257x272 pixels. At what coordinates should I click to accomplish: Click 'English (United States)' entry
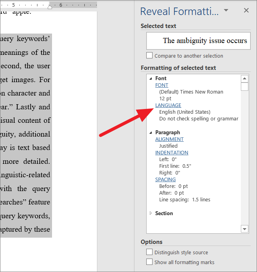185,112
